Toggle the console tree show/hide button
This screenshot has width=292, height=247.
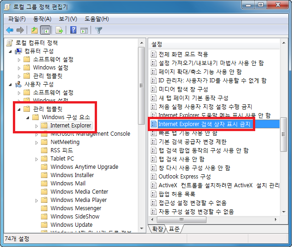[45, 30]
